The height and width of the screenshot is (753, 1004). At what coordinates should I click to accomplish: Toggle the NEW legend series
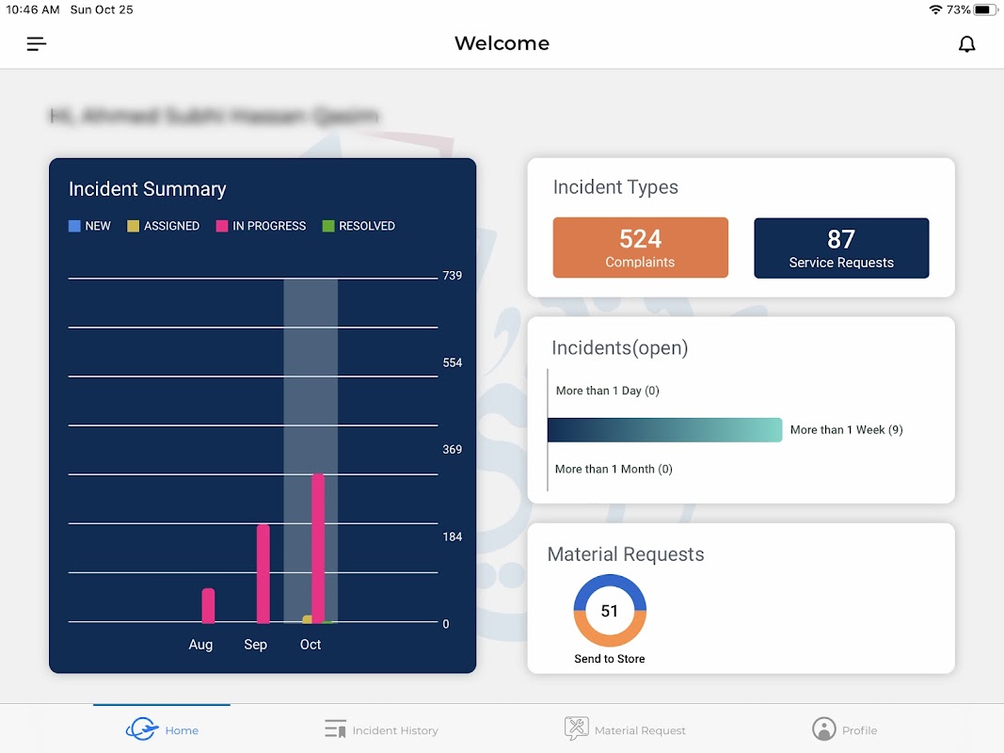click(x=89, y=226)
